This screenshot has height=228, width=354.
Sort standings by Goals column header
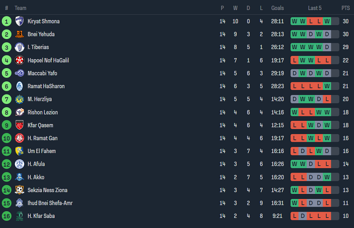(277, 8)
